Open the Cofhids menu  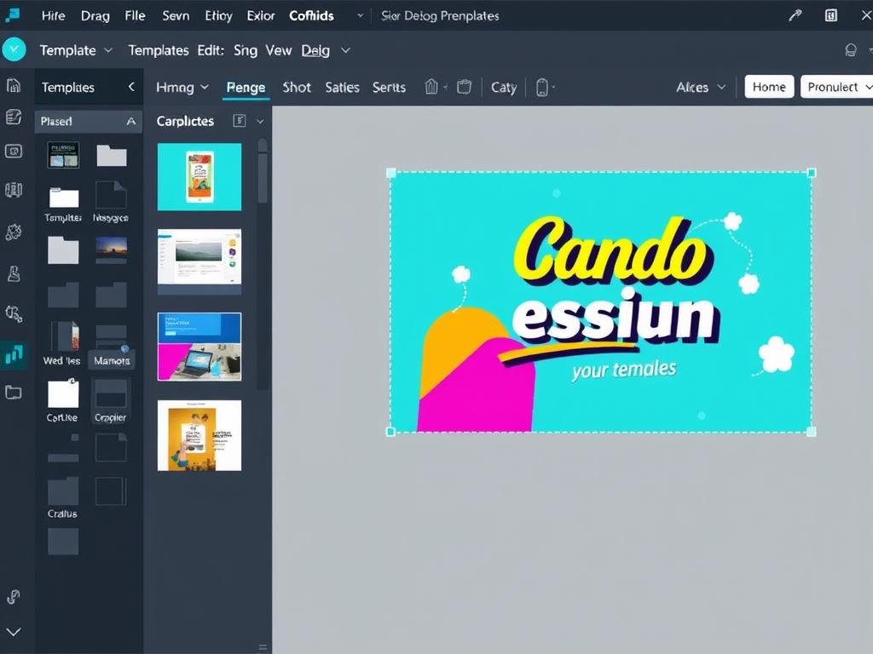(311, 15)
